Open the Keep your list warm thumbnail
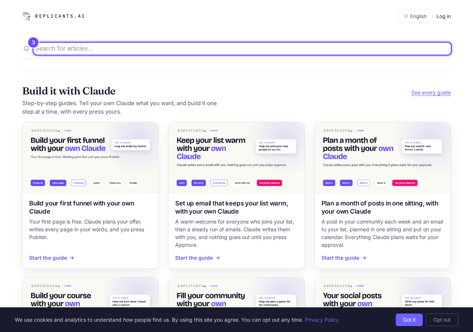 [x=236, y=158]
